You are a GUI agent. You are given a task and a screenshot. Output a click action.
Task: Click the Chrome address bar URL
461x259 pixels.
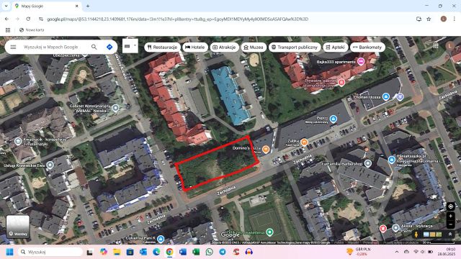pyautogui.click(x=178, y=19)
